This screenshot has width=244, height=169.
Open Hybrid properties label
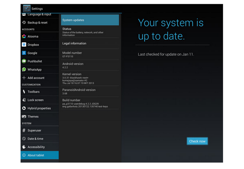tap(39, 108)
